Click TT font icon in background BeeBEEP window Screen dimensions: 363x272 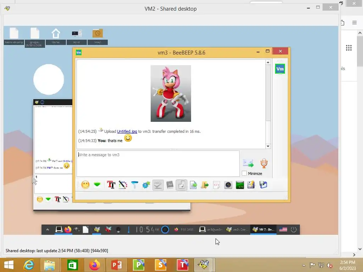(58, 199)
